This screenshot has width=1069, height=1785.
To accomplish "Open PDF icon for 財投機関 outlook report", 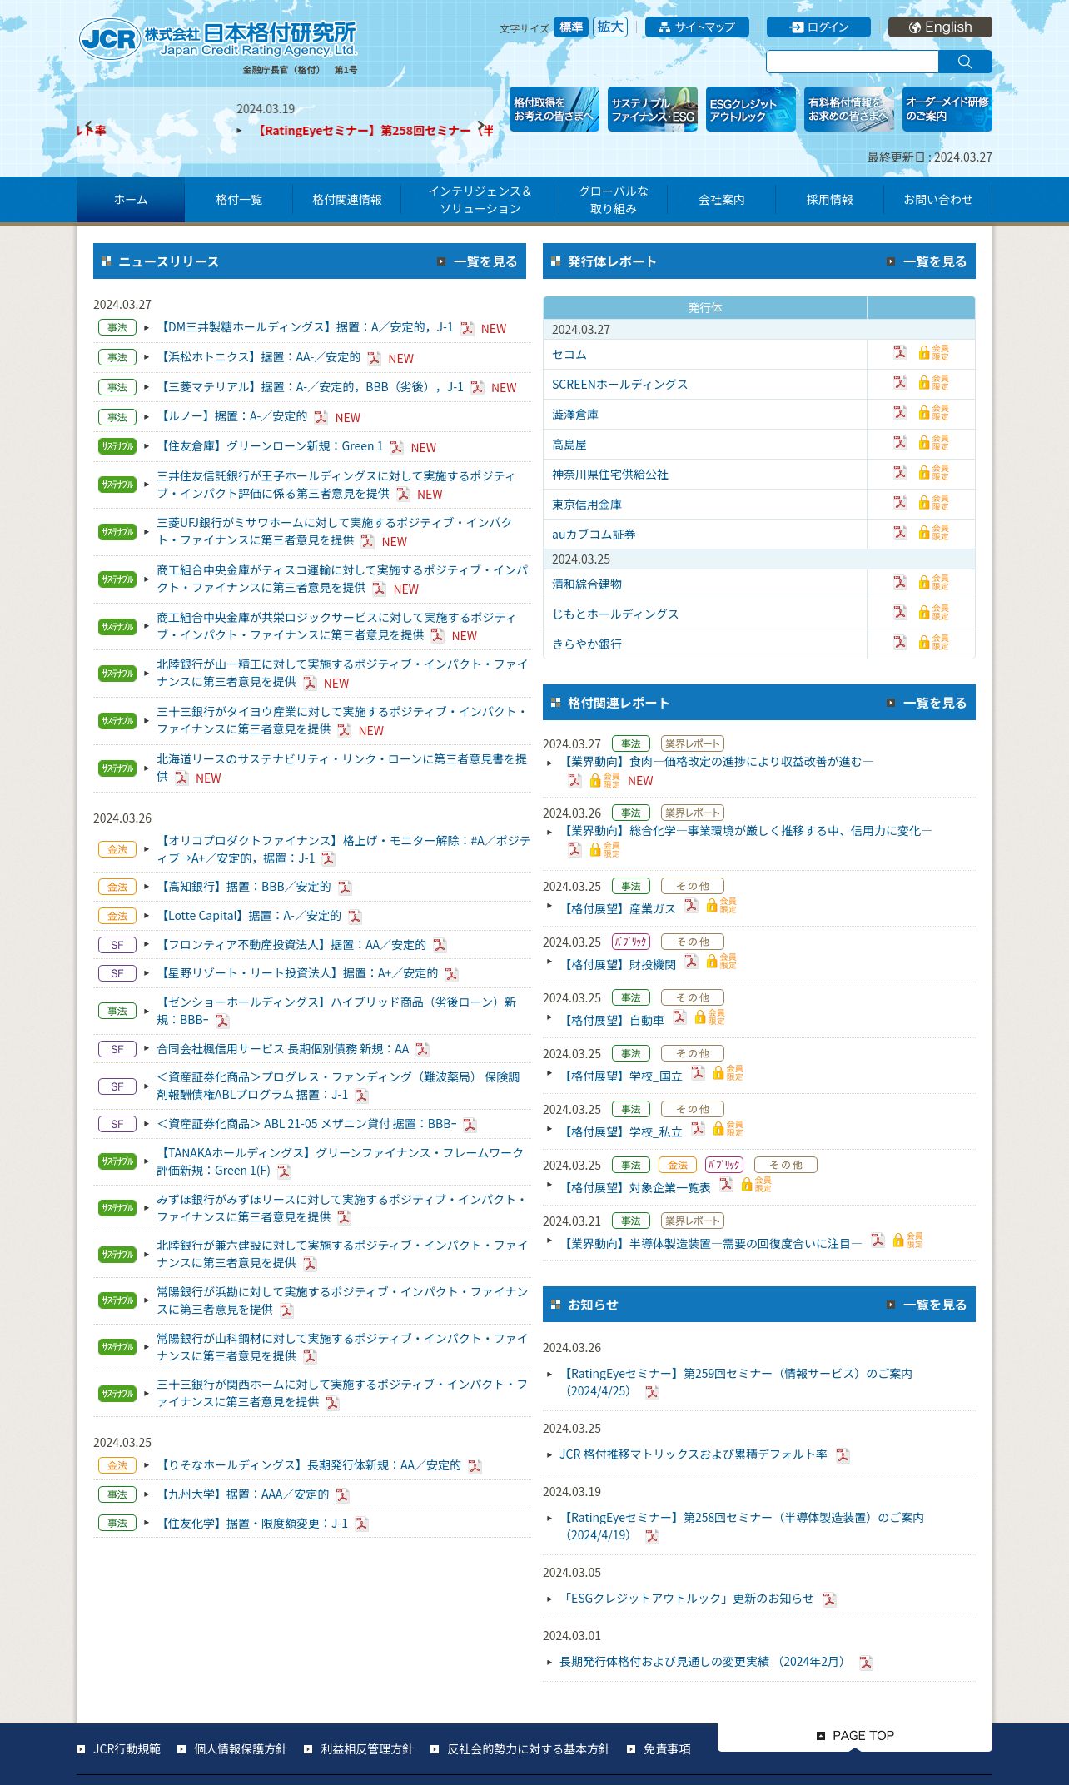I will (691, 962).
